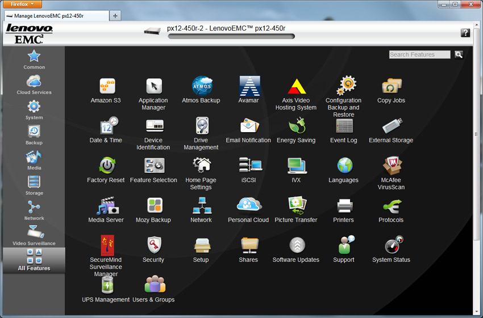This screenshot has height=318, width=483.
Task: Select the Common category in sidebar
Action: tap(34, 60)
